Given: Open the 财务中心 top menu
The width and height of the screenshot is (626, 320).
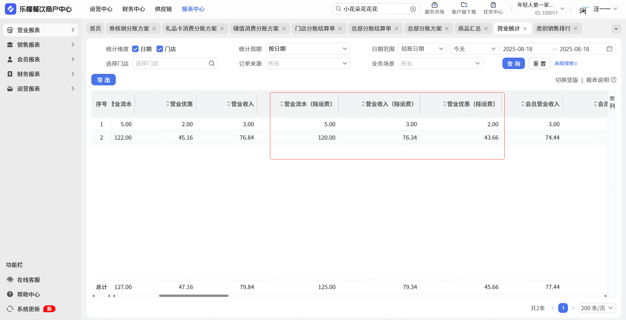Looking at the screenshot, I should pos(134,9).
